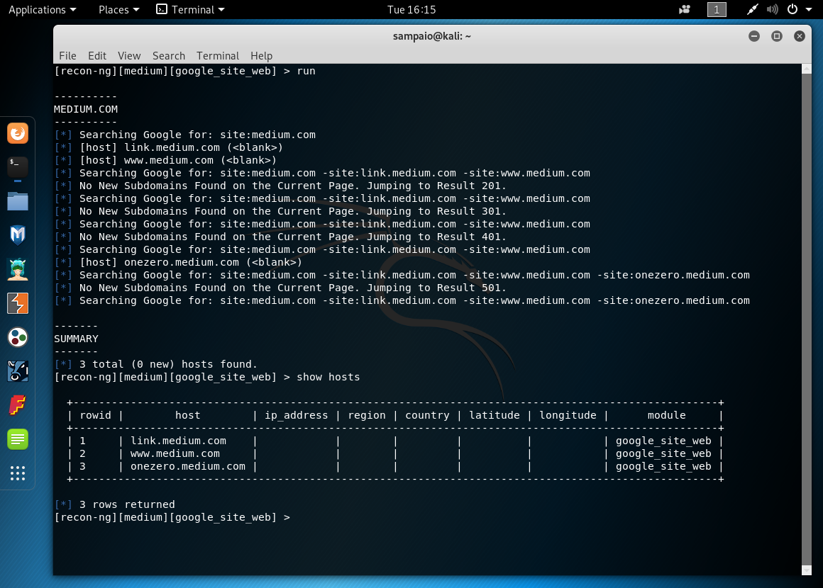The height and width of the screenshot is (588, 823).
Task: Maximize the sampaio@kali terminal window
Action: (x=777, y=35)
